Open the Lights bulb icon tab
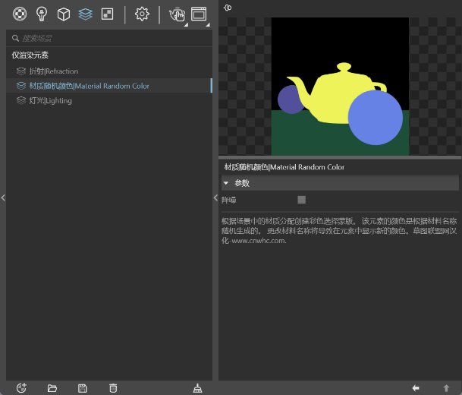 click(42, 14)
